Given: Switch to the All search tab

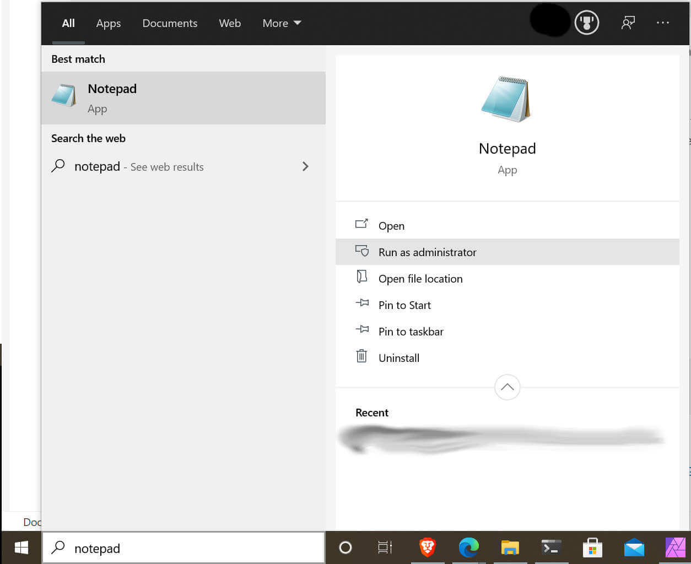Looking at the screenshot, I should (x=68, y=23).
